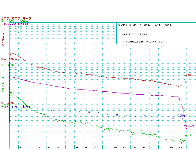Click the red 10,000 y-axis value
196x150 pixels.
[x=9, y=59]
